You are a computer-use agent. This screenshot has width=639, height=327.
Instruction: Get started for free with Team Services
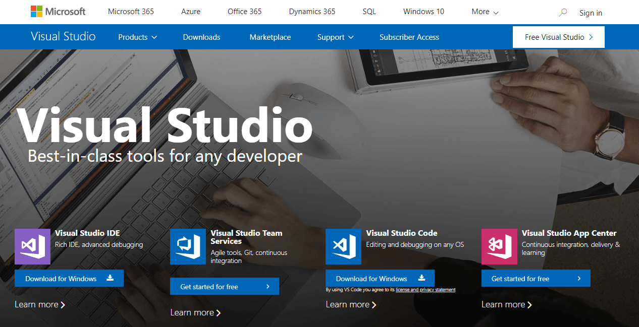tap(225, 286)
